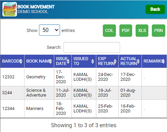Select the Geometry book row
167x132 pixels.
83,77
